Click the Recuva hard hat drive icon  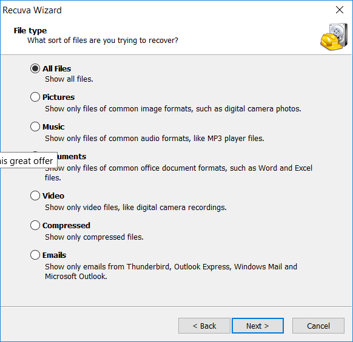[334, 37]
